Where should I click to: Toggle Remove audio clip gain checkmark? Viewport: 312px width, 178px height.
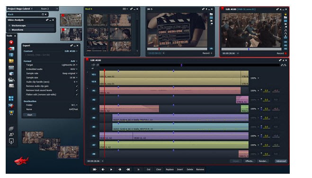click(x=77, y=86)
